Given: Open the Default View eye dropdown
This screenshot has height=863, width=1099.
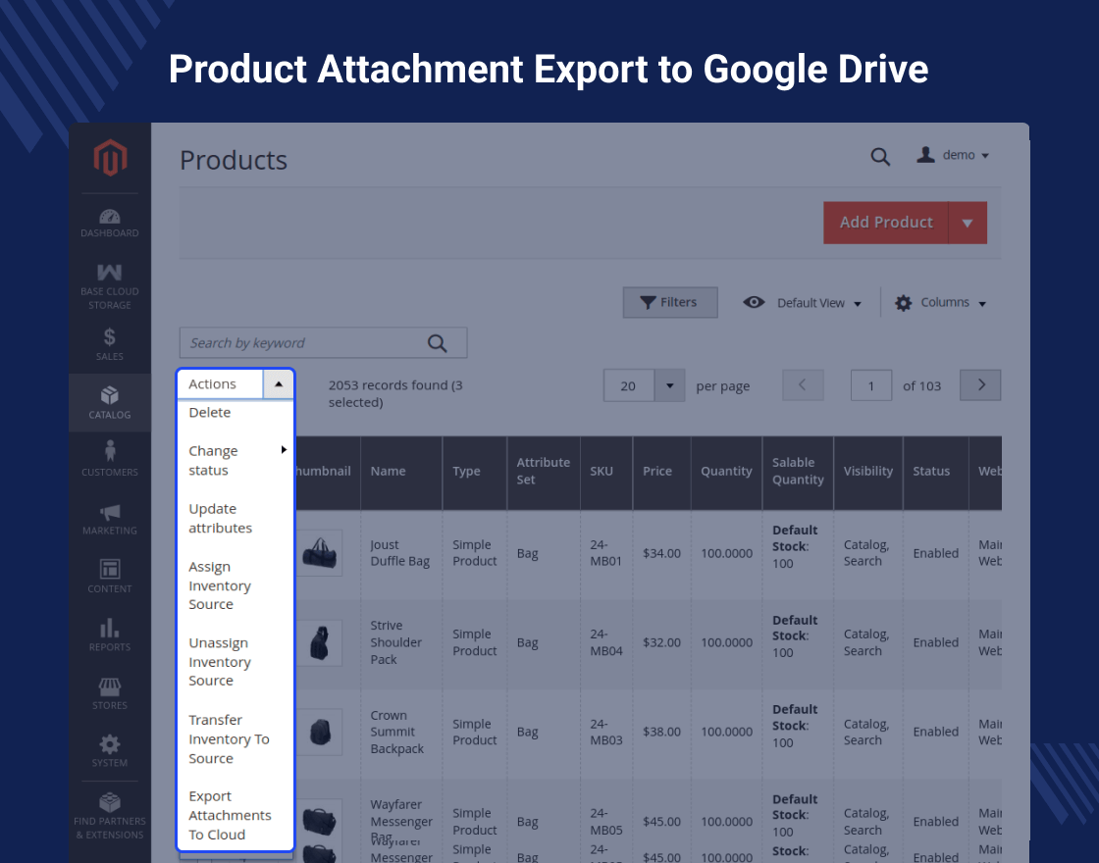Looking at the screenshot, I should click(x=803, y=303).
